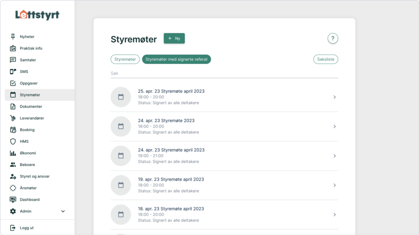Image resolution: width=419 pixels, height=235 pixels.
Task: Expand the Admin menu chevron
Action: pyautogui.click(x=63, y=211)
